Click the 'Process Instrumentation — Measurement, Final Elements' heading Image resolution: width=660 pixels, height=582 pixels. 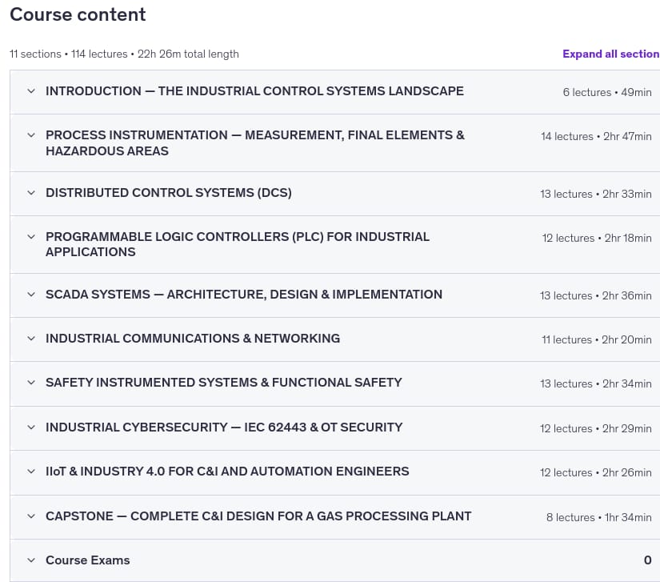pos(255,142)
